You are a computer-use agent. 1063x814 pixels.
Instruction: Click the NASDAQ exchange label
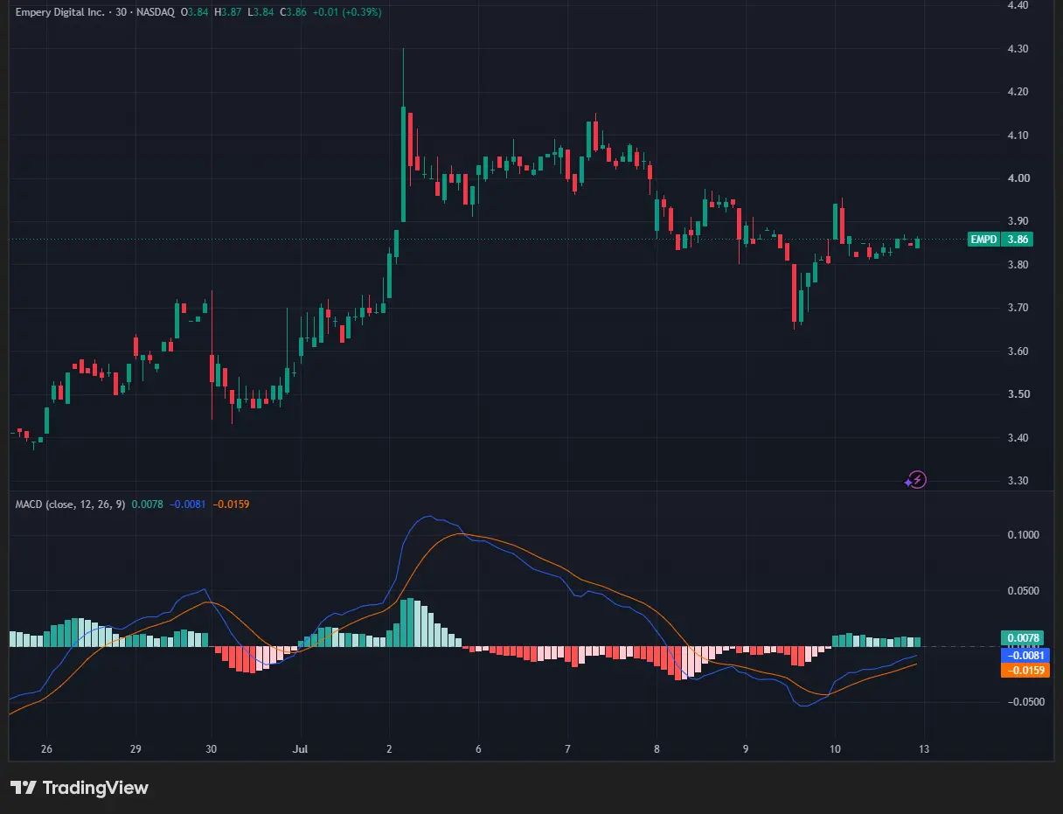[154, 12]
